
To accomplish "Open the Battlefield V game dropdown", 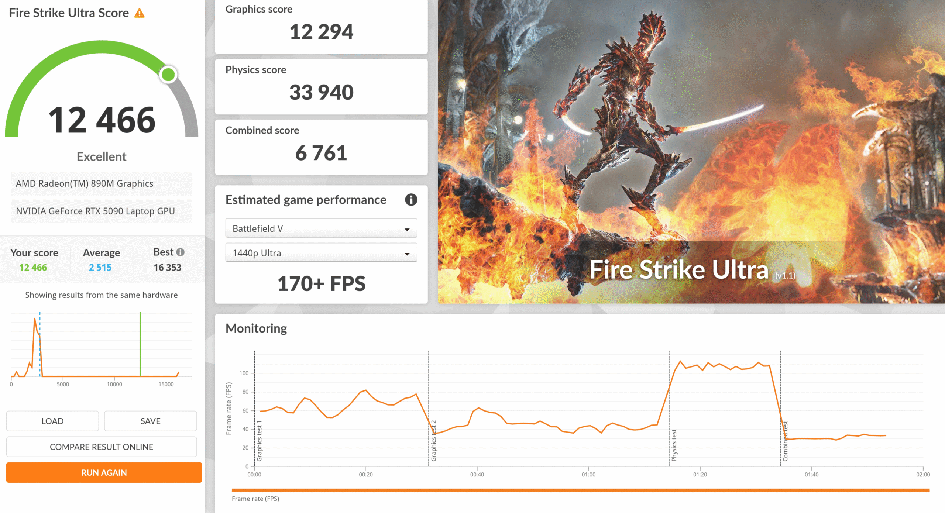I will tap(321, 228).
